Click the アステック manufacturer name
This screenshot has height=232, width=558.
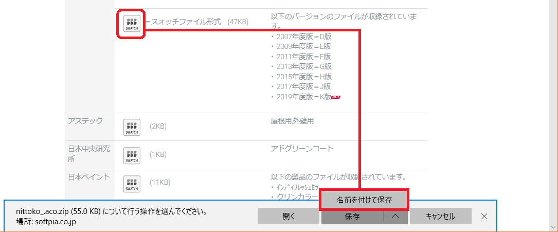click(x=85, y=120)
